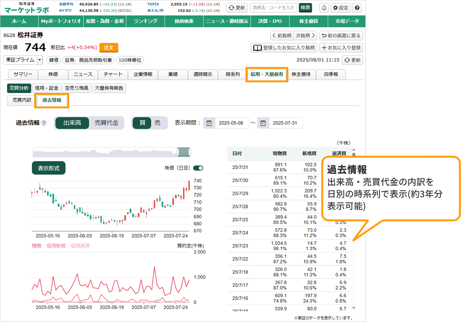The image size is (461, 322).
Task: Select 売買代金 option
Action: [x=106, y=123]
